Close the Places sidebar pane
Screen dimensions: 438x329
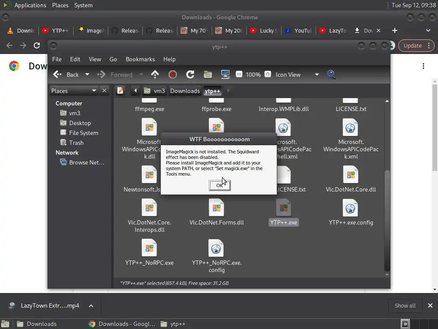(104, 90)
